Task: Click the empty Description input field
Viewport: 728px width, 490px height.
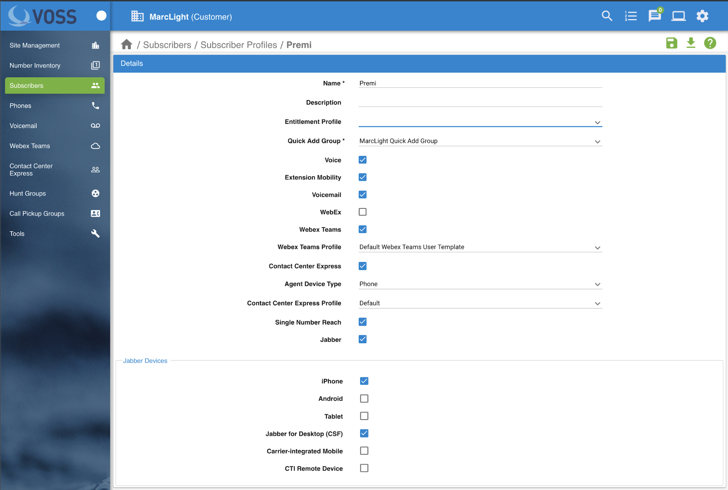Action: coord(480,102)
